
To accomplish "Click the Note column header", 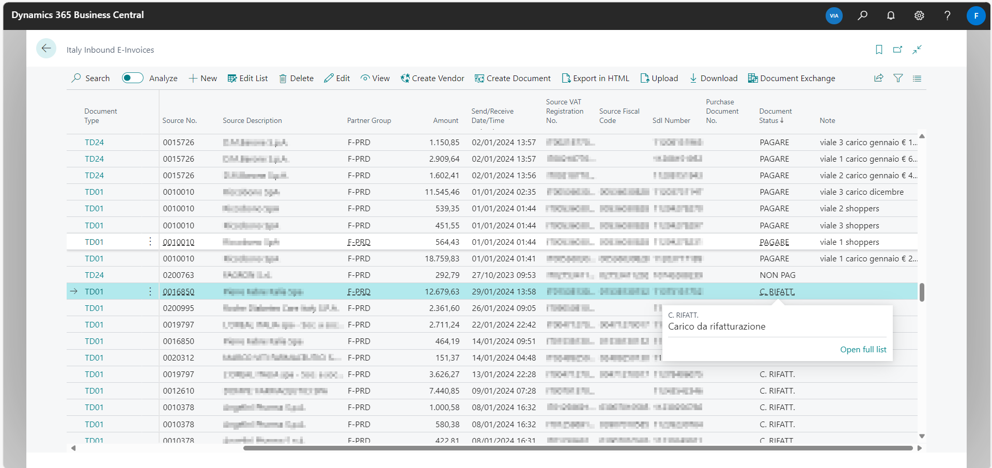I will pyautogui.click(x=827, y=120).
